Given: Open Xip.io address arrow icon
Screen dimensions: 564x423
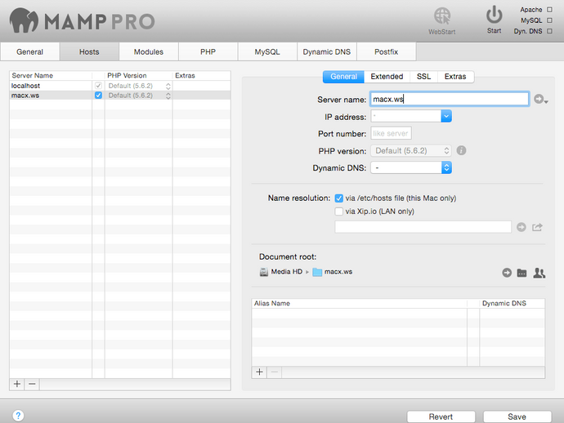Looking at the screenshot, I should pos(521,227).
